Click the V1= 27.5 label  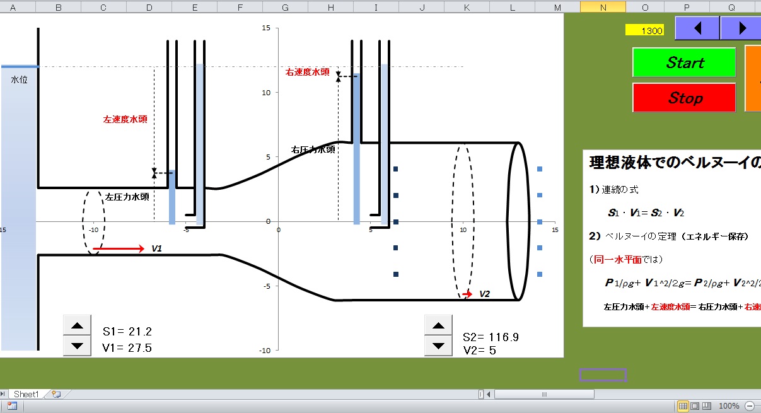pos(127,347)
